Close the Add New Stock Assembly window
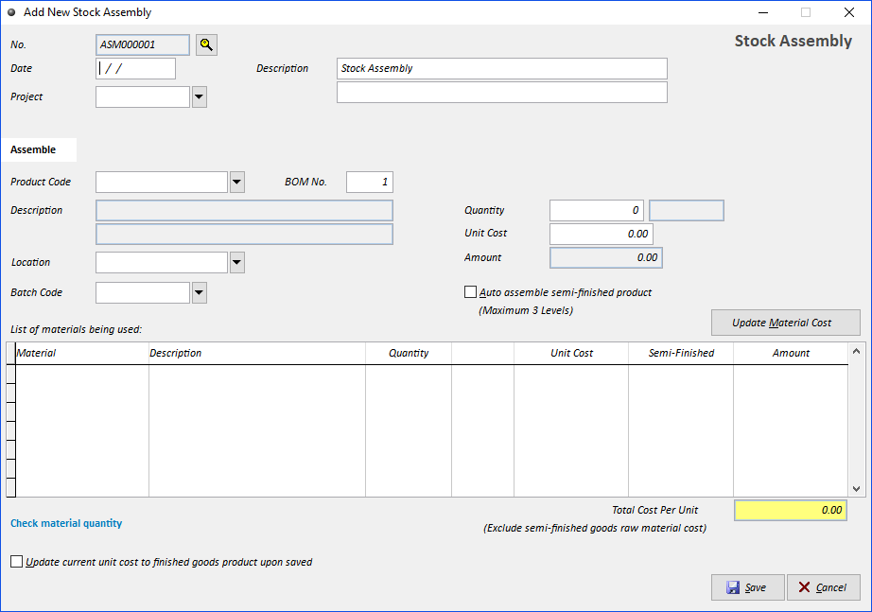The height and width of the screenshot is (612, 872). coord(848,12)
